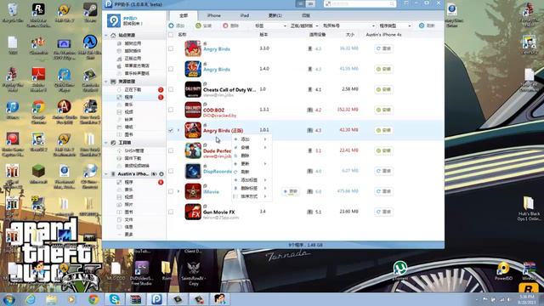Click the PP assistant taskbar icon
Viewport: 544px width, 306px height.
[x=156, y=299]
